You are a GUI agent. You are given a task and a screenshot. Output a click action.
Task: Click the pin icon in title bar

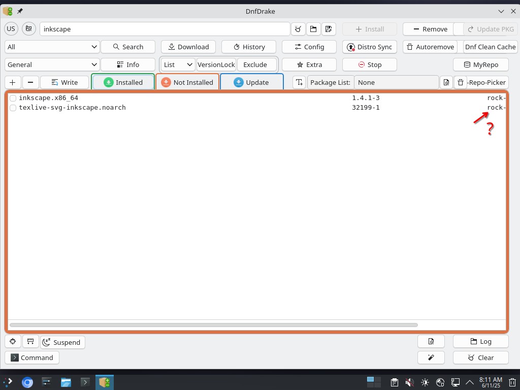[20, 11]
